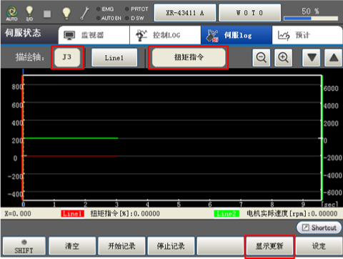
Task: Open the 设定 settings button
Action: pyautogui.click(x=319, y=246)
